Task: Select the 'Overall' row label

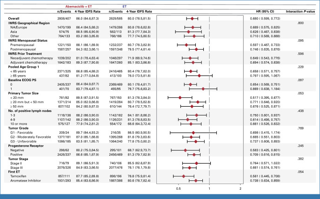Action: tap(13, 19)
